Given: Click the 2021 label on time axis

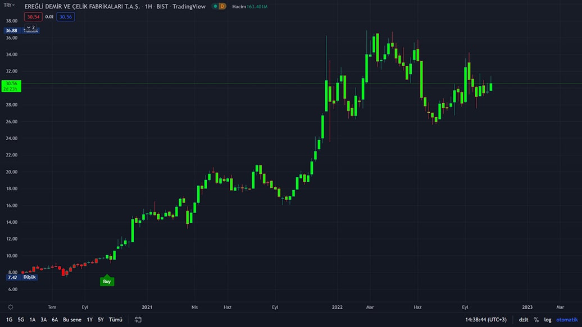Looking at the screenshot, I should 147,307.
